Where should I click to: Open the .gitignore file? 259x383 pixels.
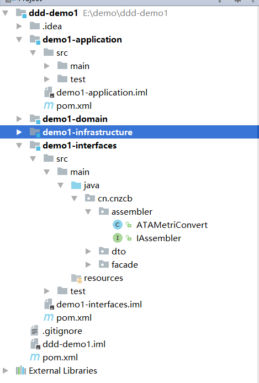(62, 331)
